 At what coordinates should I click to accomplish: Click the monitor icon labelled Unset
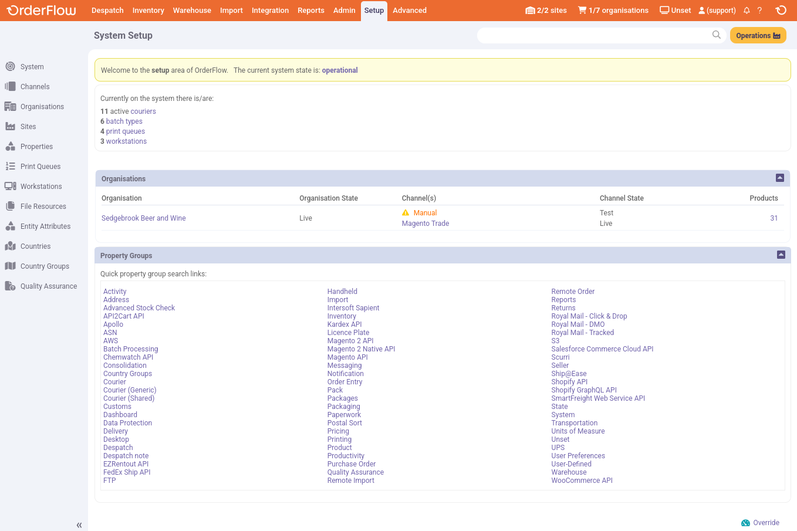pos(664,10)
